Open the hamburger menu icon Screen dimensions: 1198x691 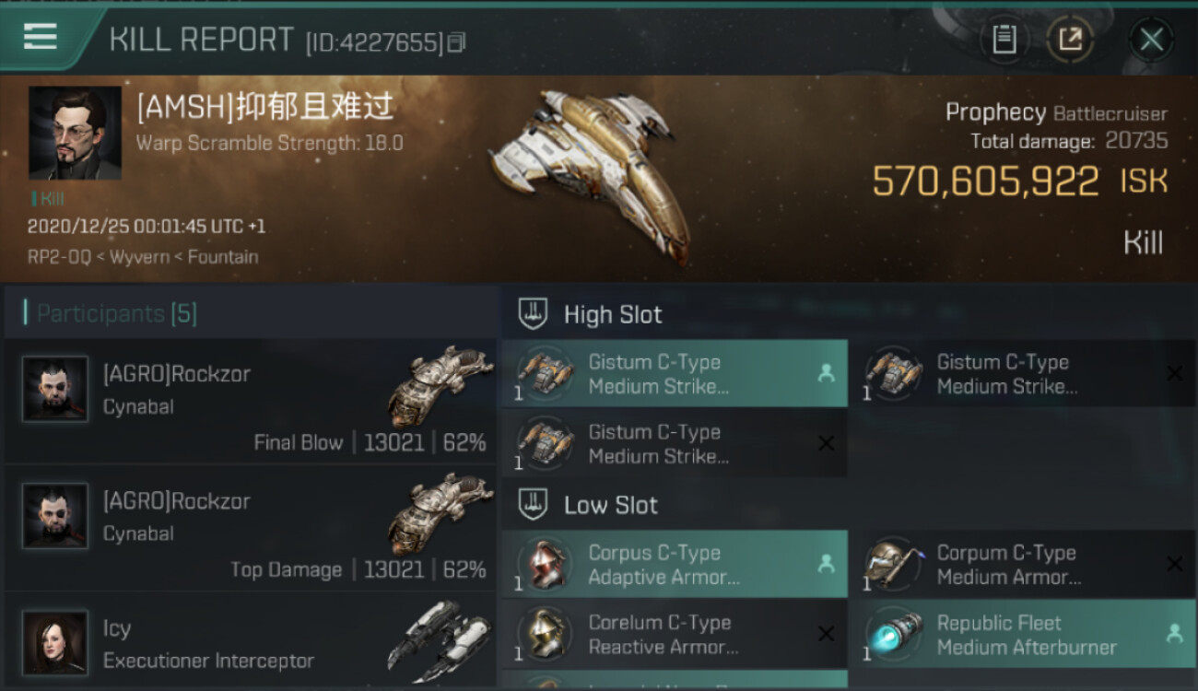tap(40, 37)
